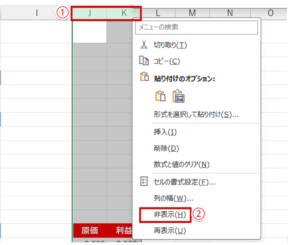Select column header K

(124, 13)
